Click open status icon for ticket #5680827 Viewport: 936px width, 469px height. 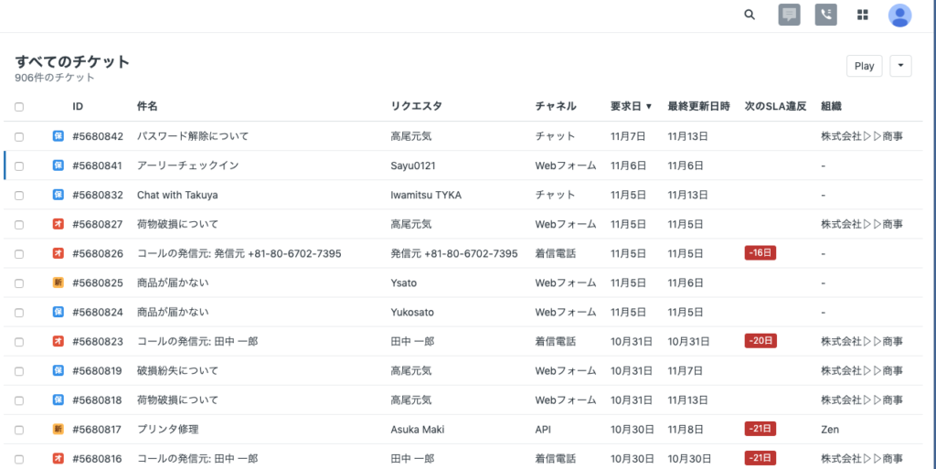[58, 224]
